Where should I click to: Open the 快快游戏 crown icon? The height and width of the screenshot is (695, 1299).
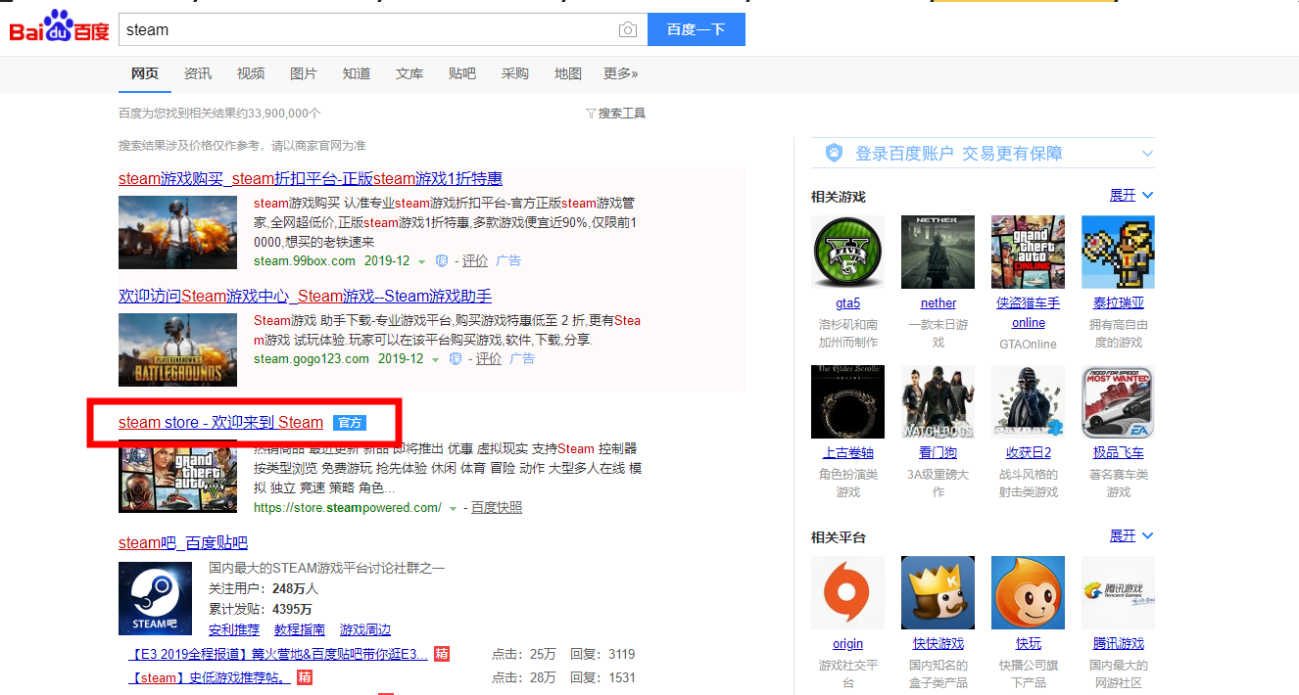[938, 592]
